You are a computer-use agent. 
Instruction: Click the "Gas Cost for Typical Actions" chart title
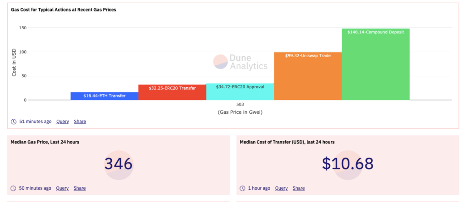pyautogui.click(x=63, y=10)
